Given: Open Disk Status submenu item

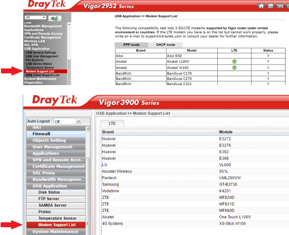Looking at the screenshot, I should 56,192.
